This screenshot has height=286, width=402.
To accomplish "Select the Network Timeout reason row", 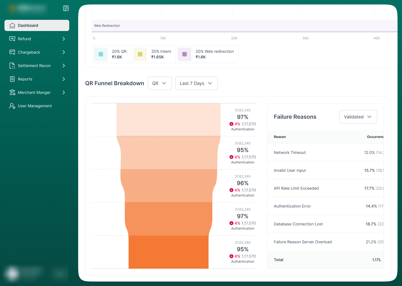I will point(326,152).
